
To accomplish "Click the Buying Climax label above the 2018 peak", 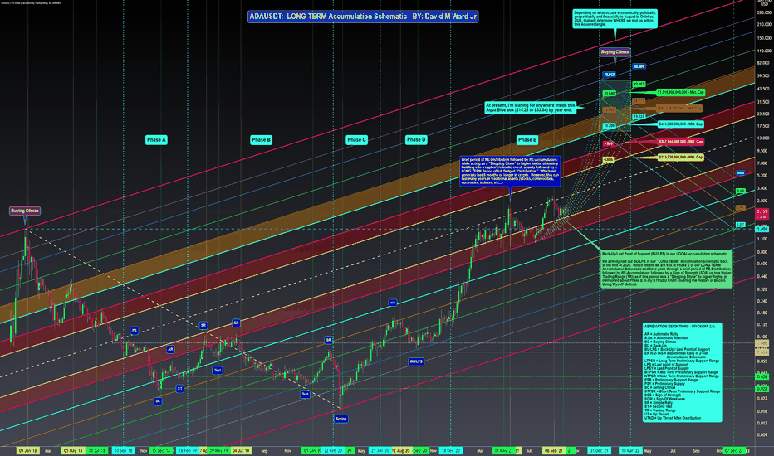I will click(x=25, y=211).
